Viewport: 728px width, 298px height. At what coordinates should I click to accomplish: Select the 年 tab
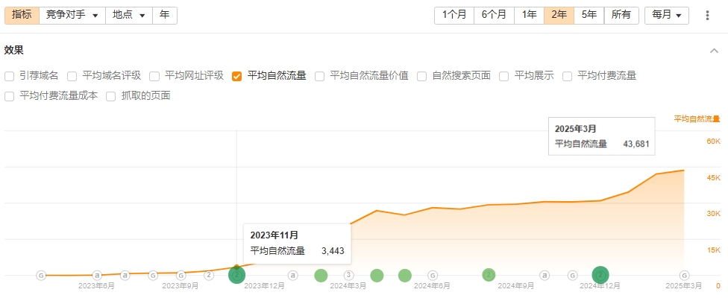[165, 16]
